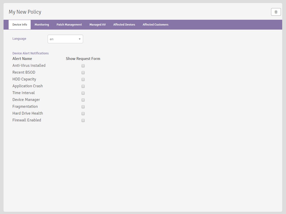Enable the Device Manager checkbox
286x214 pixels.
(83, 100)
